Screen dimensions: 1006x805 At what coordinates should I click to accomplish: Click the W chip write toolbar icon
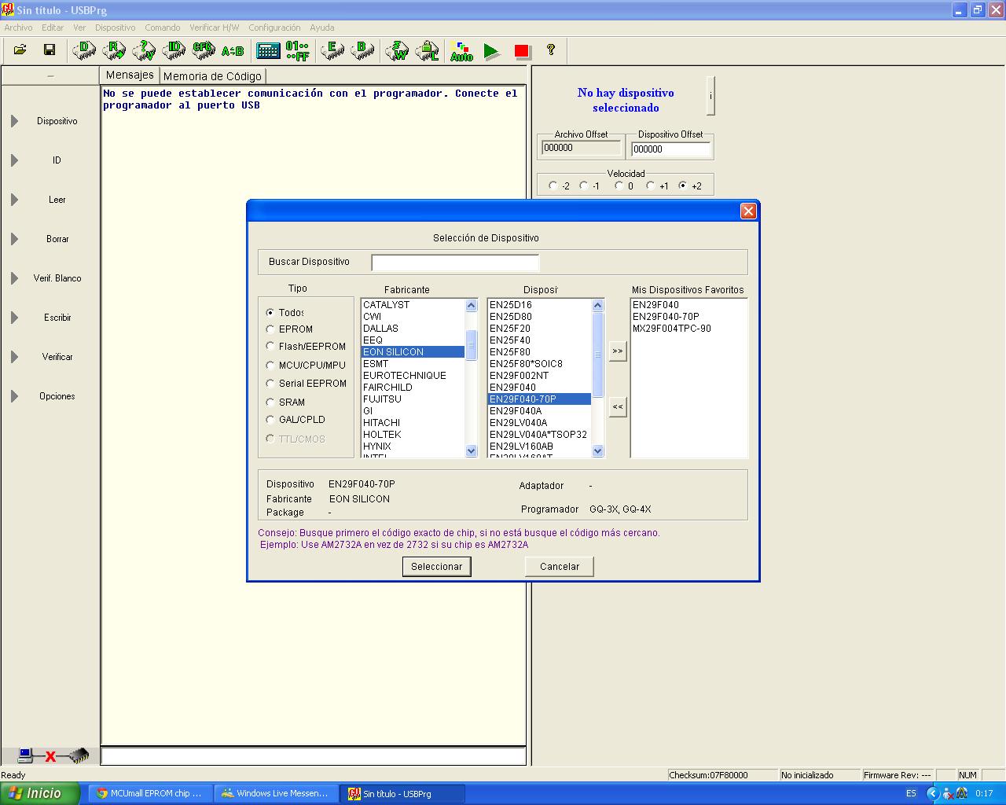(x=398, y=50)
